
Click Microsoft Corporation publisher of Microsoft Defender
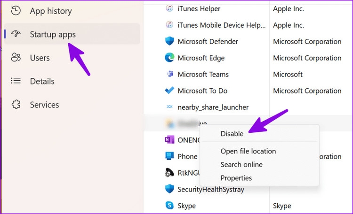point(307,42)
